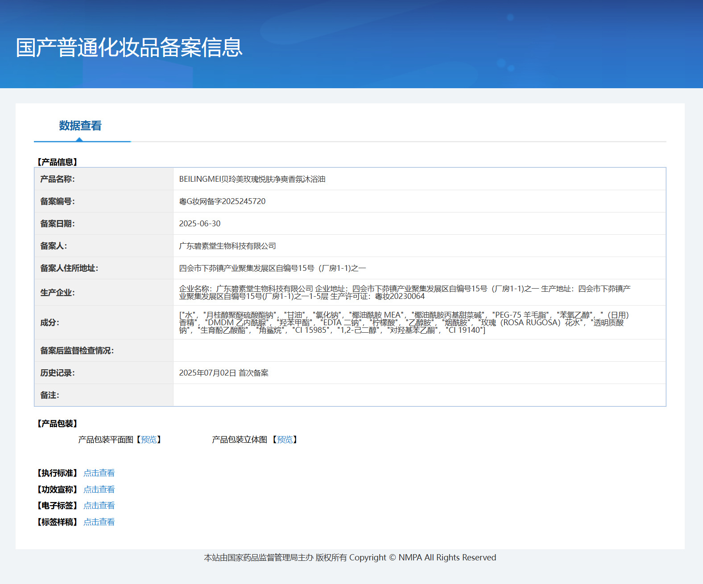Click history record 2025年07月02日 首次备案
The width and height of the screenshot is (703, 584).
(224, 373)
